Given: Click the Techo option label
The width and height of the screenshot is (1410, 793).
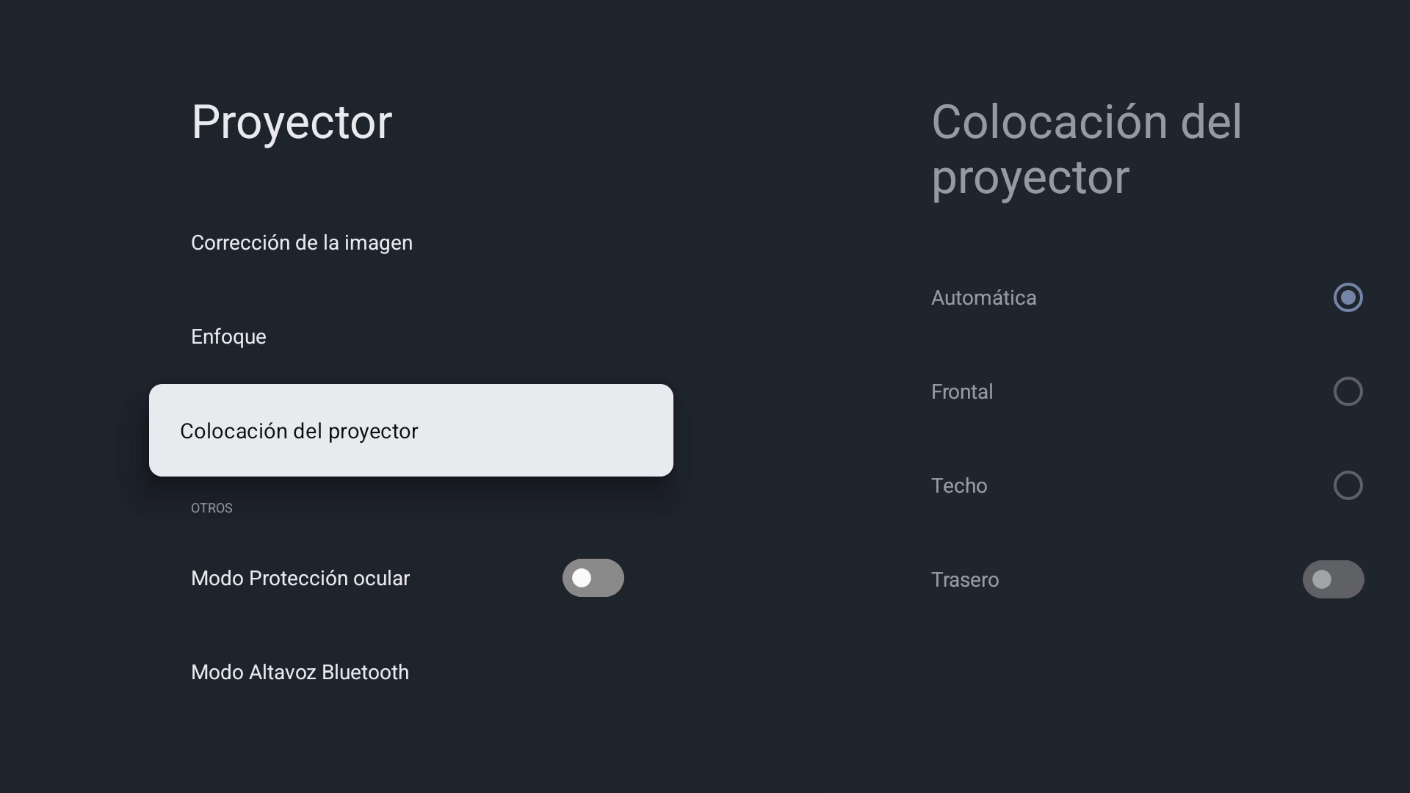Looking at the screenshot, I should pyautogui.click(x=958, y=486).
